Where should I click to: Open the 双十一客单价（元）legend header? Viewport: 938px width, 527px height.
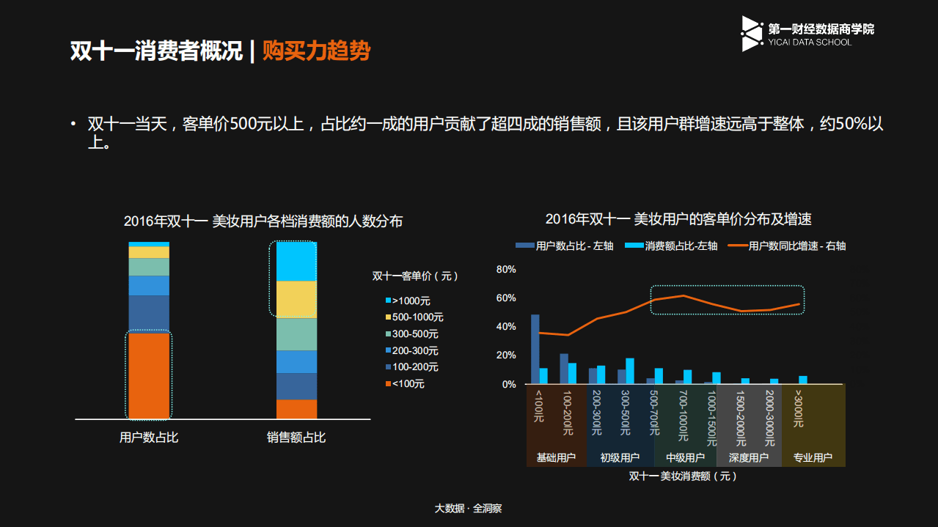(414, 276)
